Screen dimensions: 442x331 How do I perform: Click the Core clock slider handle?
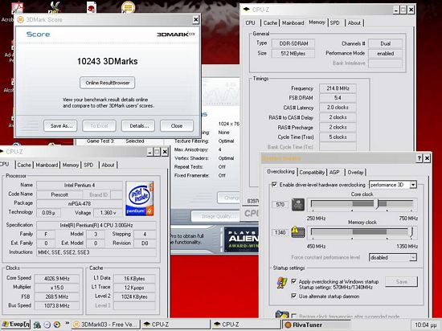(376, 204)
